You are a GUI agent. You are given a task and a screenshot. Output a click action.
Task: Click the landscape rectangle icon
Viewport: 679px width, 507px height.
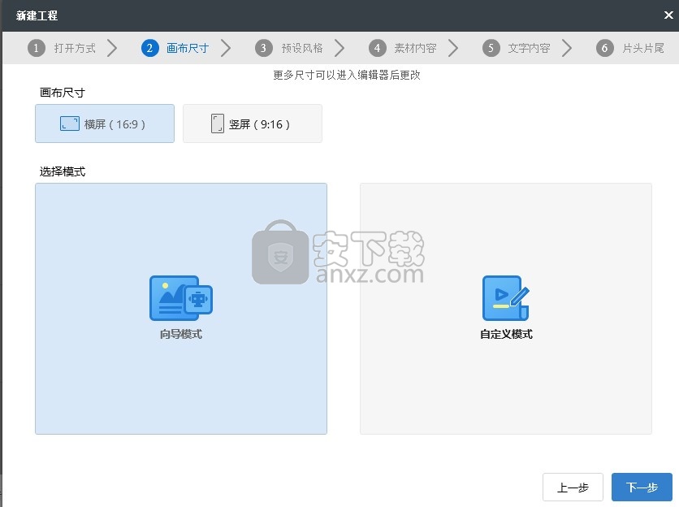pyautogui.click(x=69, y=124)
